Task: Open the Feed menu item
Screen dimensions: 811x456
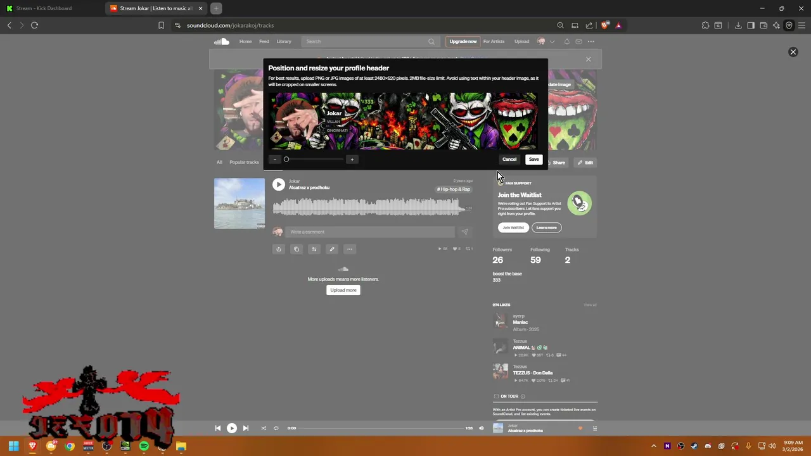Action: click(264, 42)
